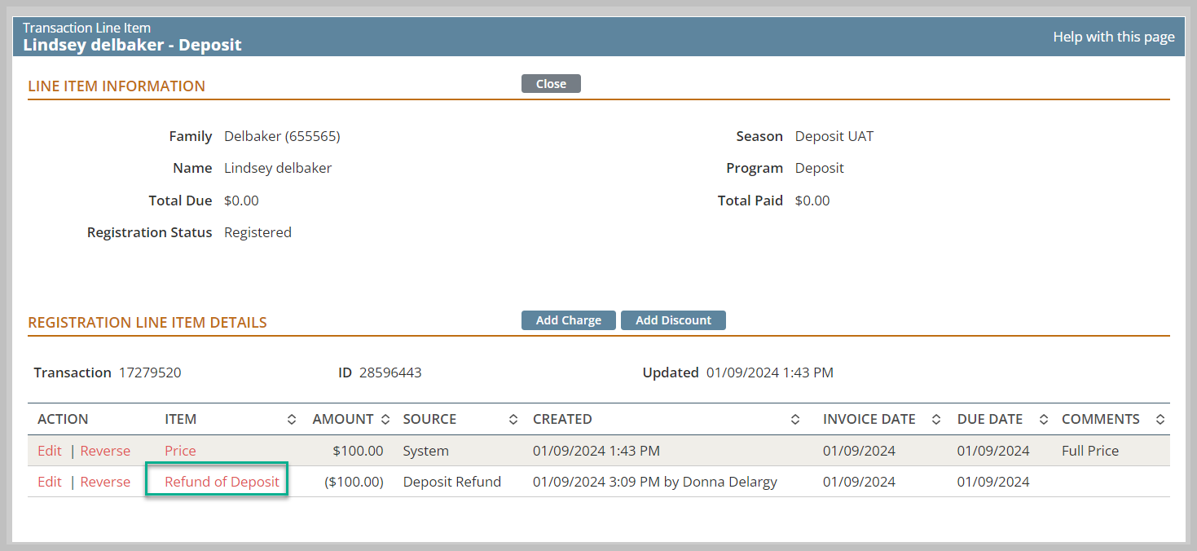This screenshot has width=1197, height=551.
Task: Click the ACTION column header
Action: click(x=63, y=419)
